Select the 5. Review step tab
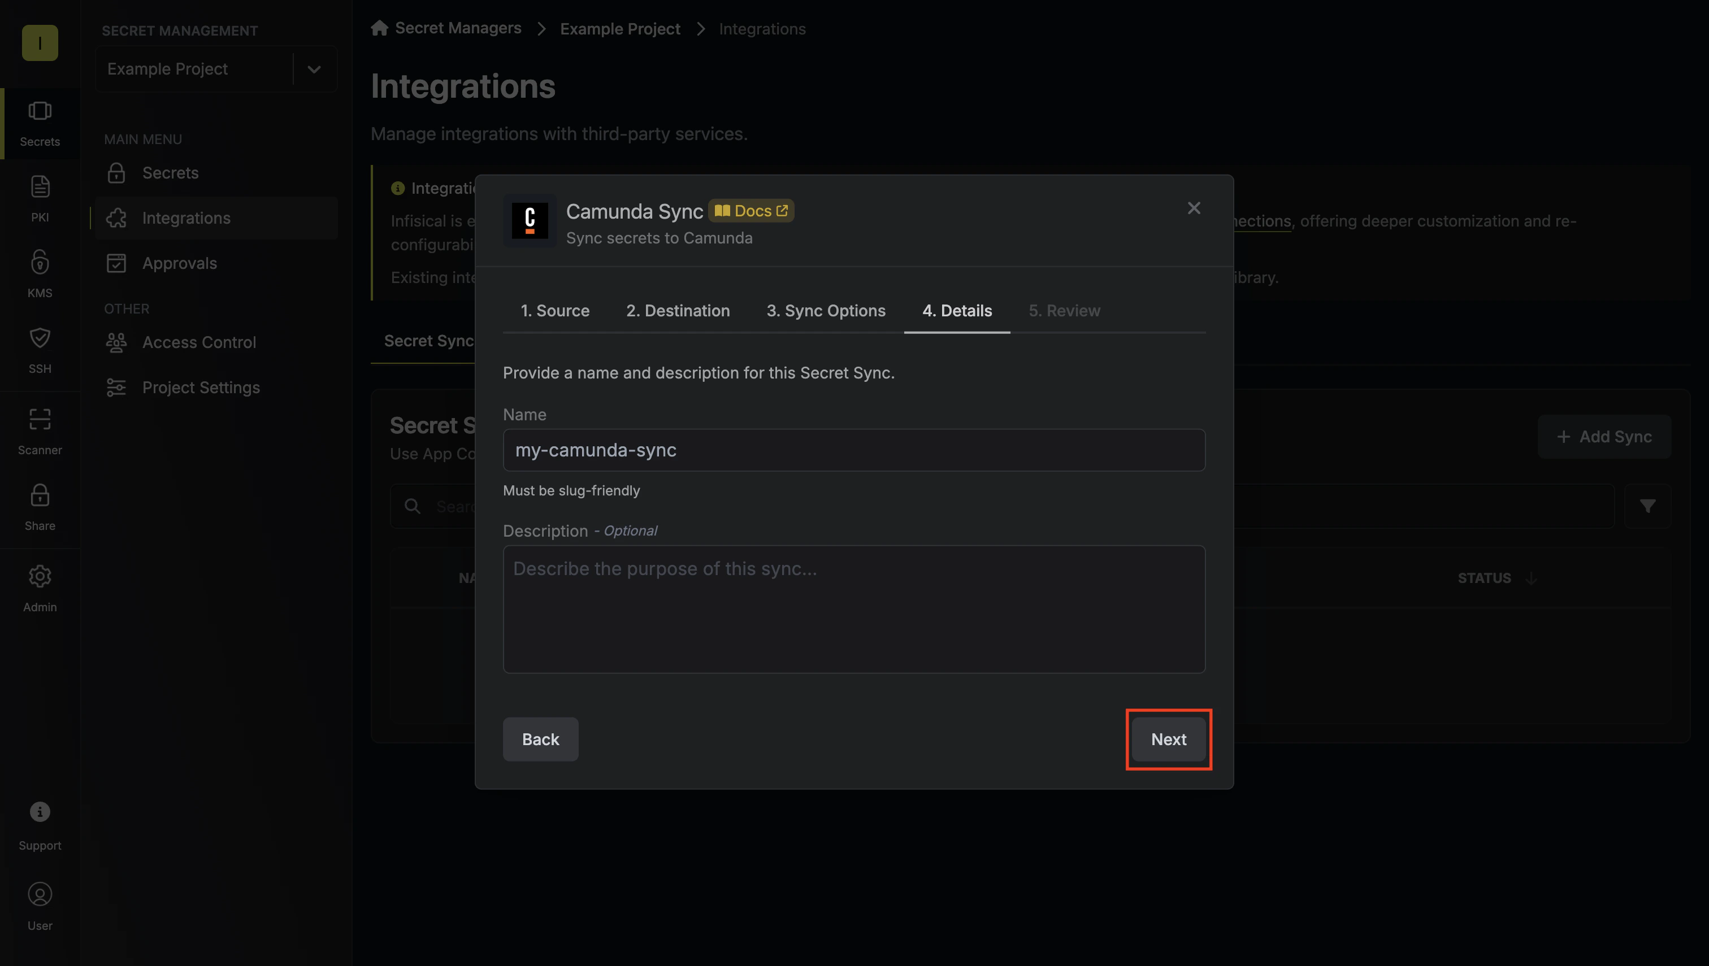Image resolution: width=1709 pixels, height=966 pixels. coord(1064,311)
